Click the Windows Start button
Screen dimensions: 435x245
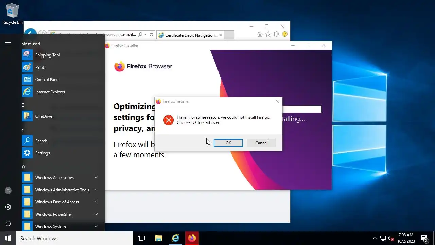[8, 238]
